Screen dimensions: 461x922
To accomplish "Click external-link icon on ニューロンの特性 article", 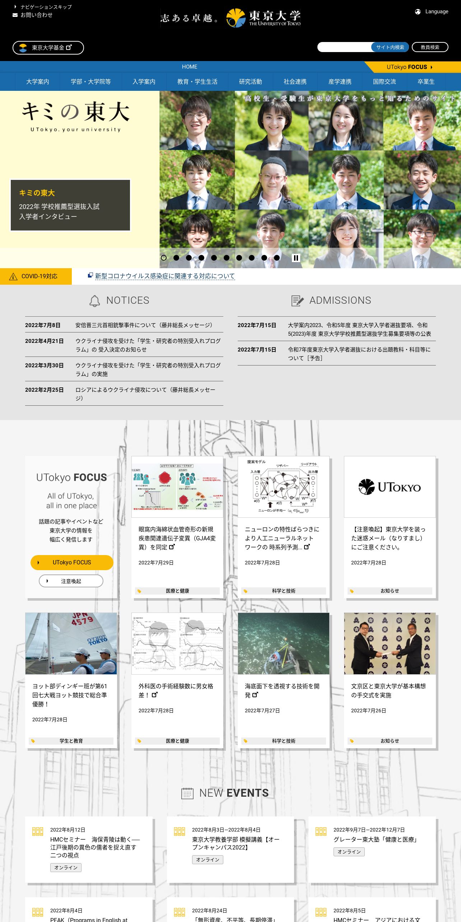I will (x=307, y=547).
